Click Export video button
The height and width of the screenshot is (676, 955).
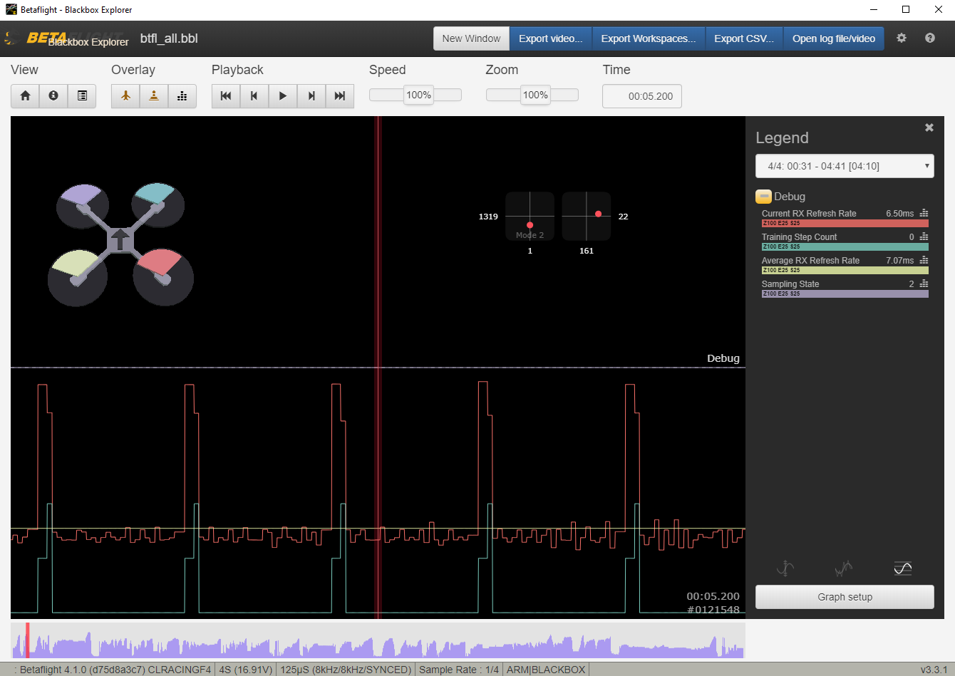tap(551, 38)
